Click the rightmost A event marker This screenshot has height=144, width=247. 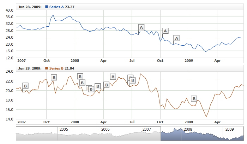tap(177, 38)
